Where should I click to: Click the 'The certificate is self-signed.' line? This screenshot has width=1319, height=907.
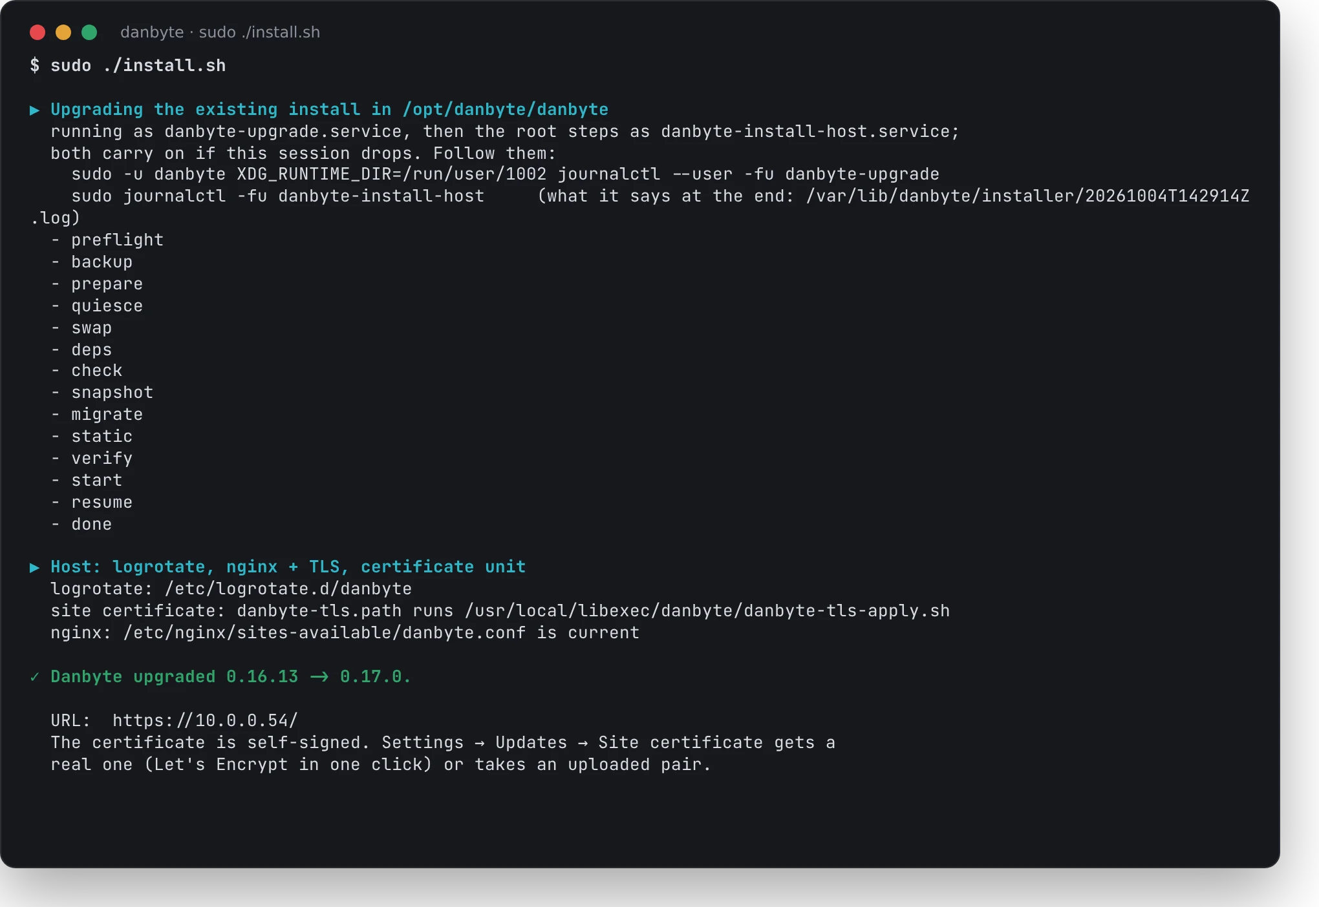tap(443, 743)
